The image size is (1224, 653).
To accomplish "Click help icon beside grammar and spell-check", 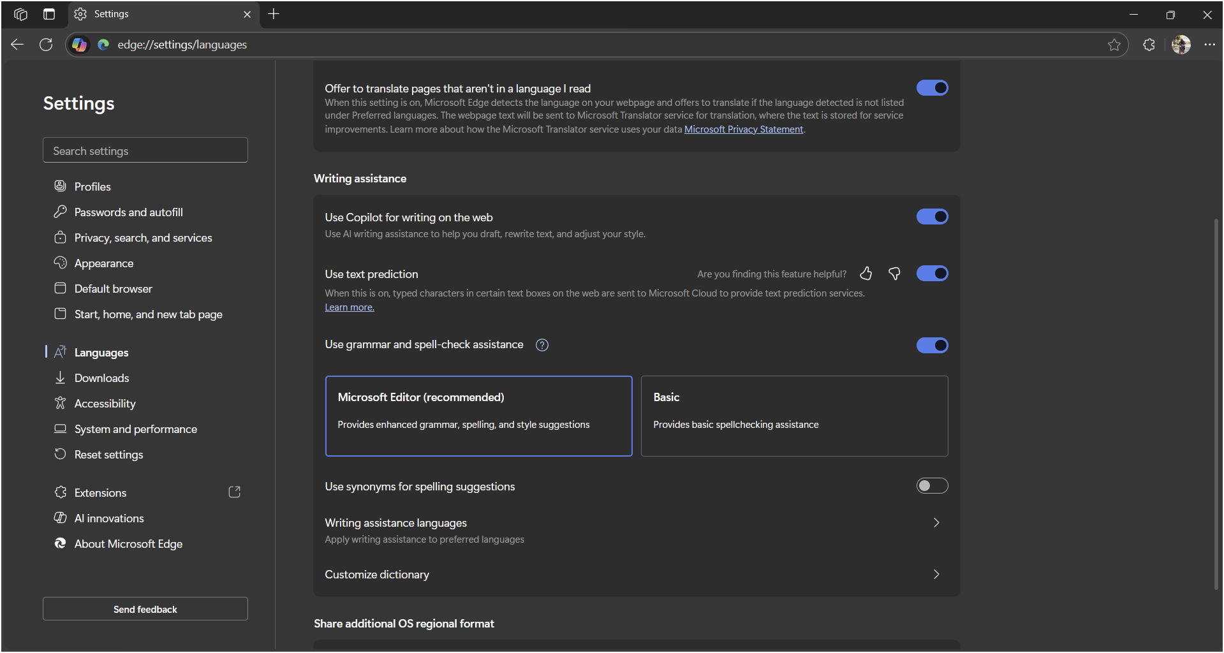I will coord(542,345).
